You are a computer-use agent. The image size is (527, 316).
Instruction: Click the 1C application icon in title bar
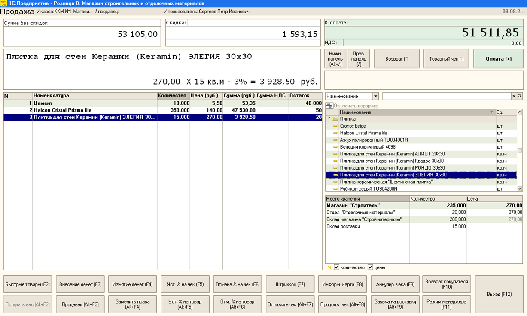click(x=4, y=3)
